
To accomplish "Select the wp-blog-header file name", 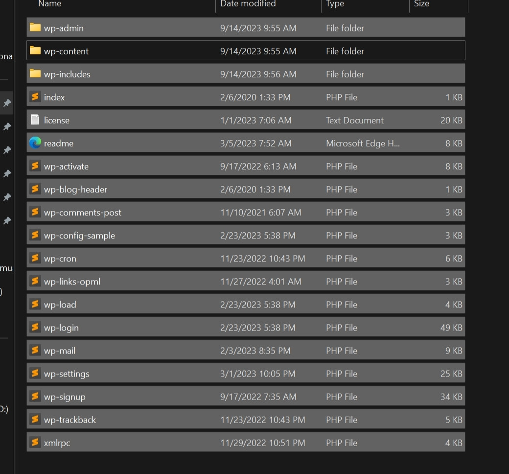I will tap(75, 190).
